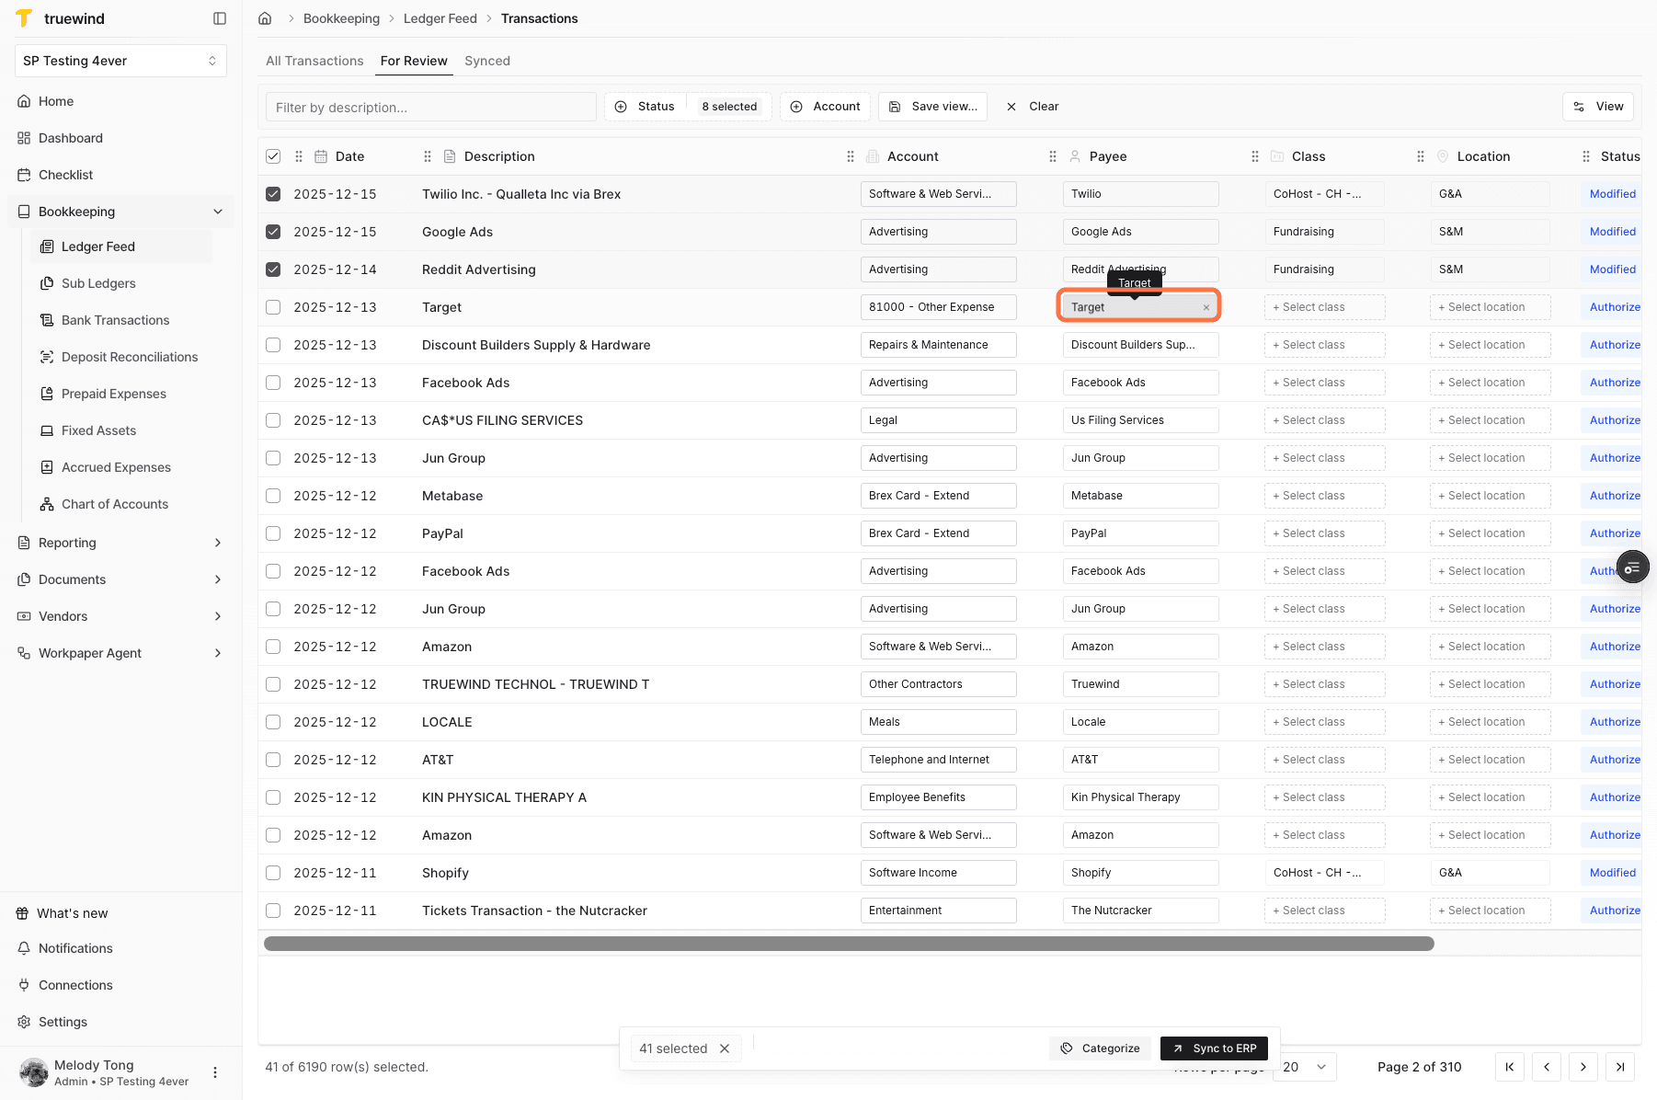Image resolution: width=1657 pixels, height=1100 pixels.
Task: Click the Status filter button
Action: [x=688, y=107]
